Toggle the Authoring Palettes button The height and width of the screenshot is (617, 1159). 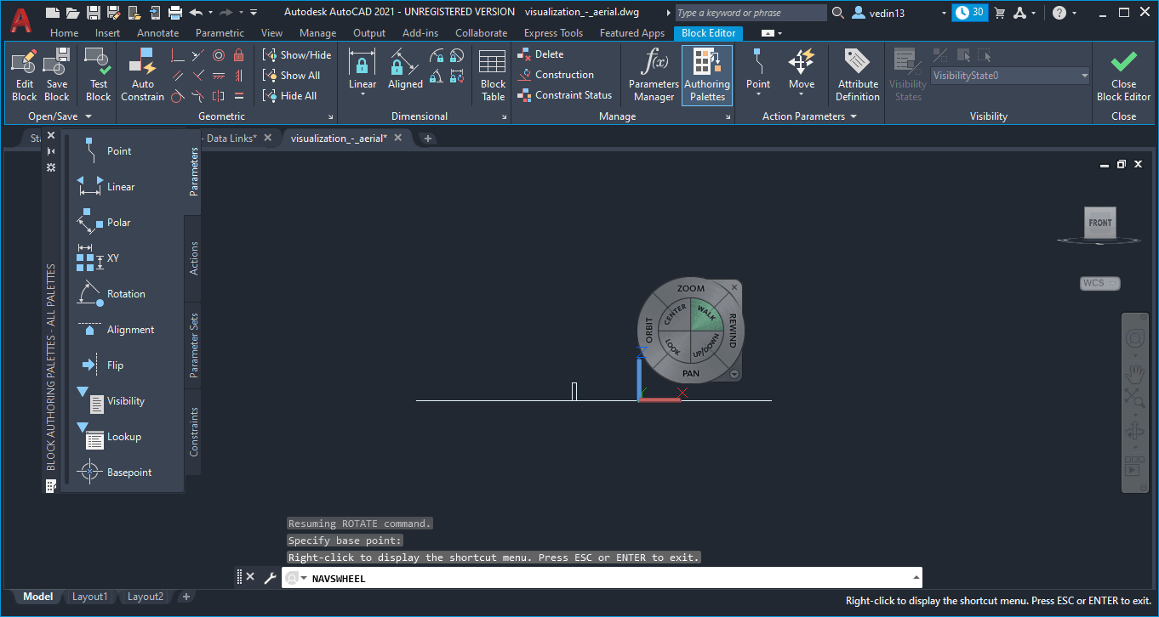tap(707, 75)
